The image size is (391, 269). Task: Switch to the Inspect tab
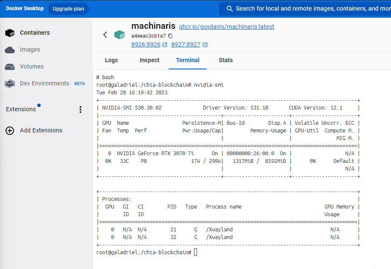[x=150, y=60]
